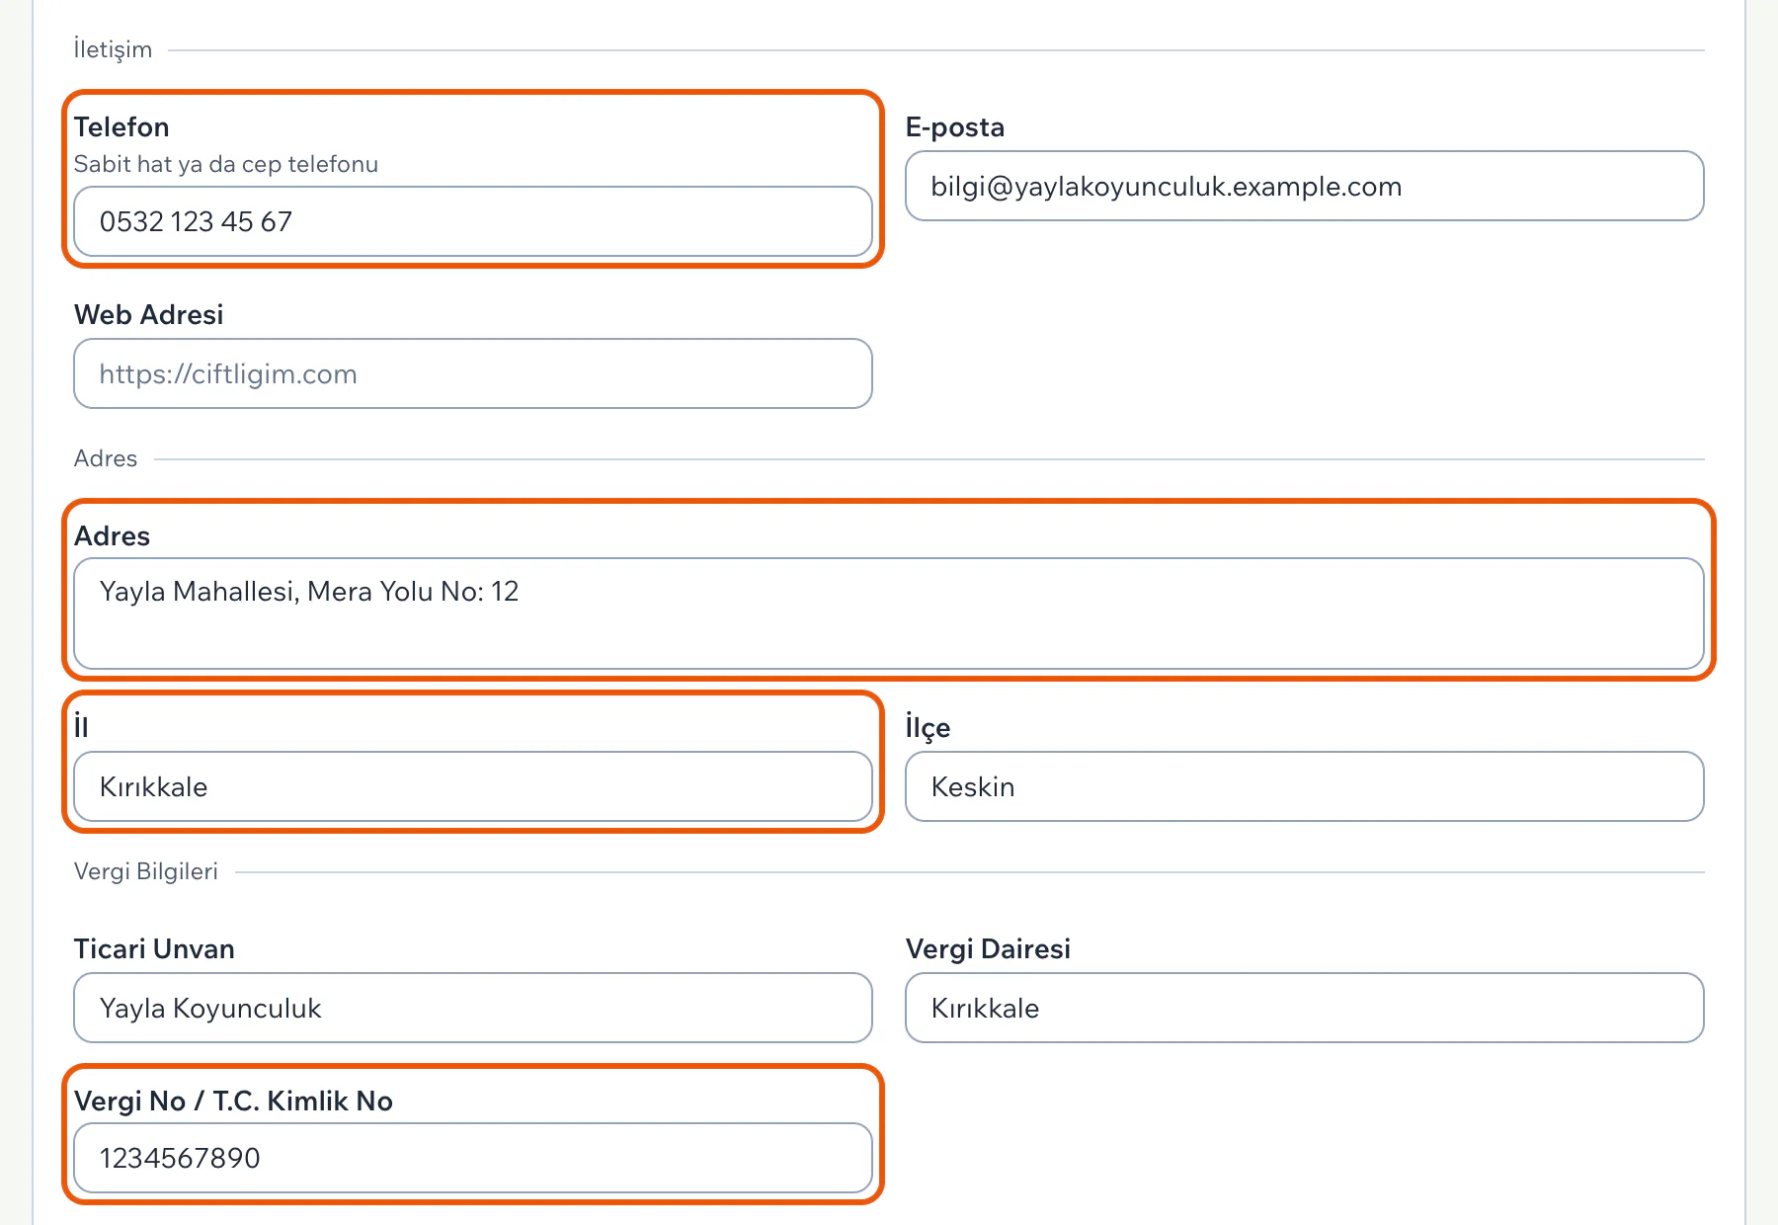
Task: Click the İlçe field label
Action: [x=928, y=728]
